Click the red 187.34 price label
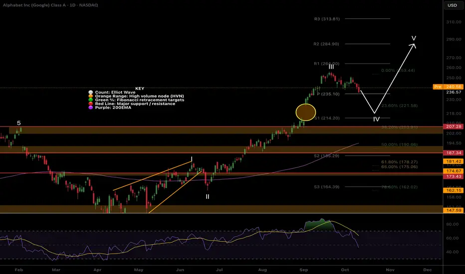 point(454,153)
